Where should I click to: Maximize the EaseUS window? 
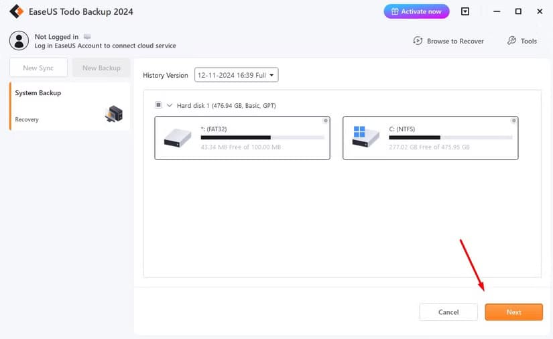[x=518, y=11]
